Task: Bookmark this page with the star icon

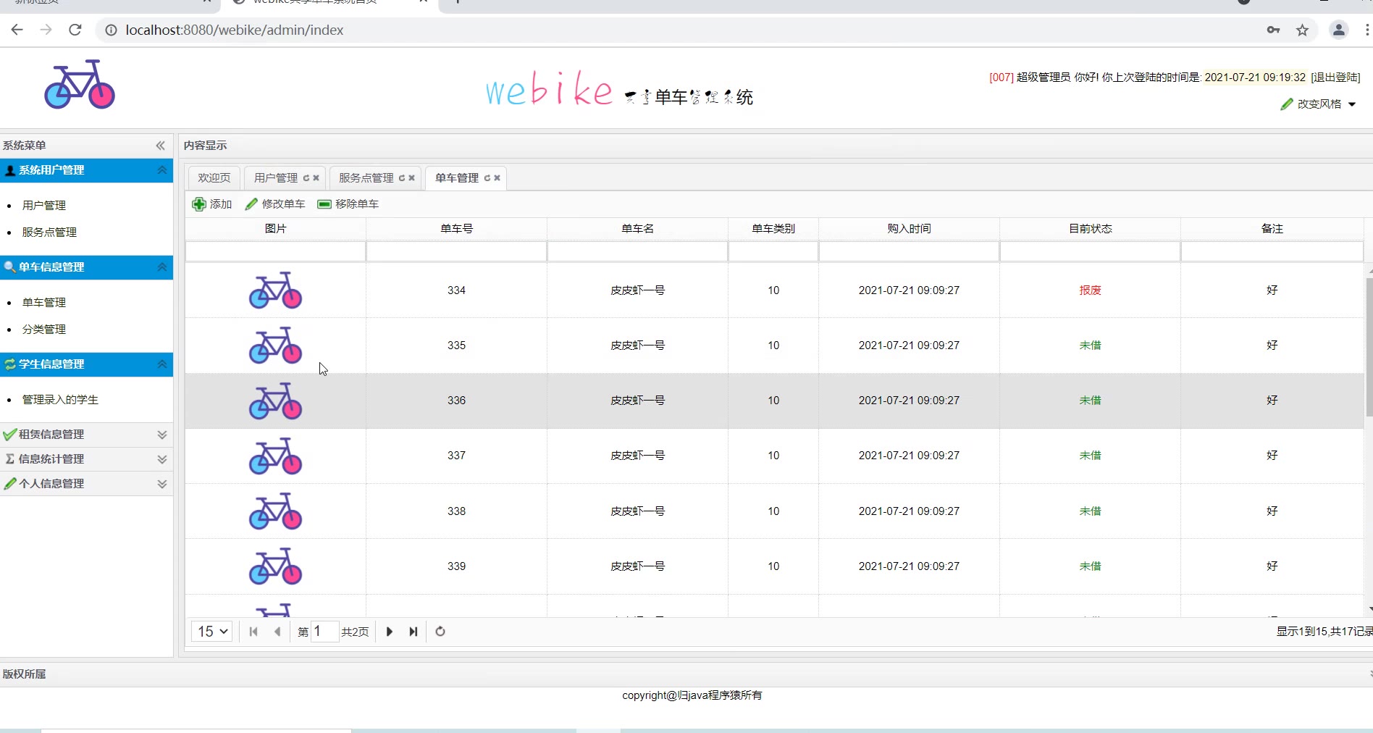Action: tap(1303, 30)
